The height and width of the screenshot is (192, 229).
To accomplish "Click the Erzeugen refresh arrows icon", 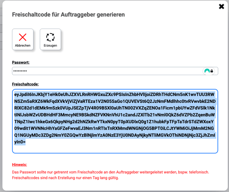I will (50, 37).
